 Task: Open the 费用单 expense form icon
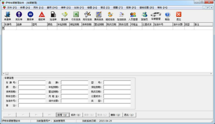(x=30, y=16)
